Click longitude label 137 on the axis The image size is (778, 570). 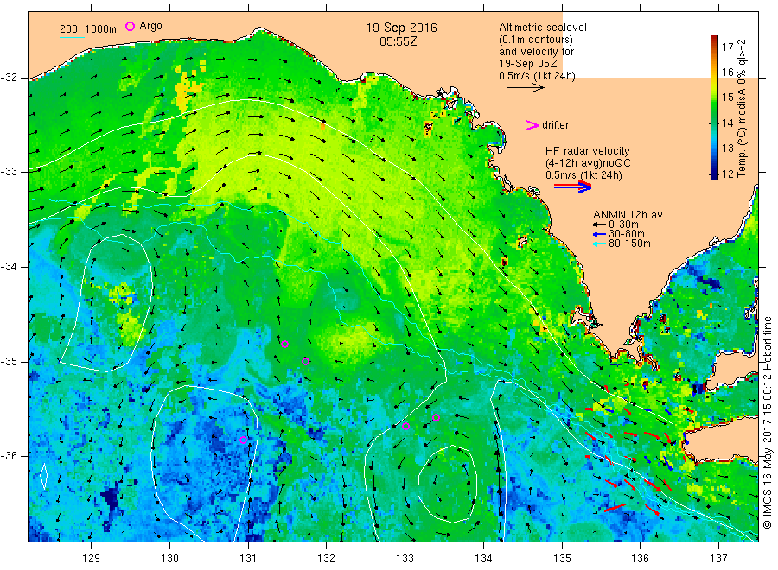click(x=718, y=559)
